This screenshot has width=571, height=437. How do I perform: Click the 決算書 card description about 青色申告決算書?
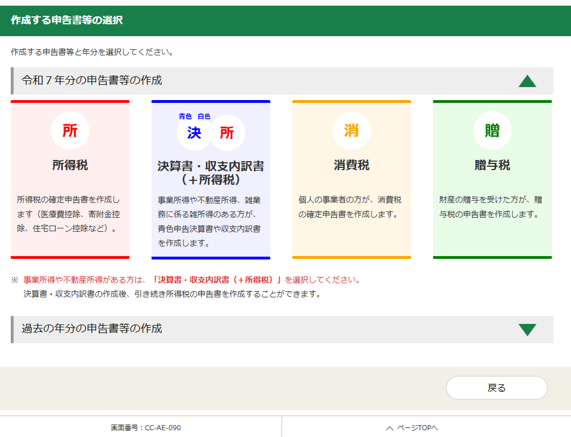pos(209,222)
